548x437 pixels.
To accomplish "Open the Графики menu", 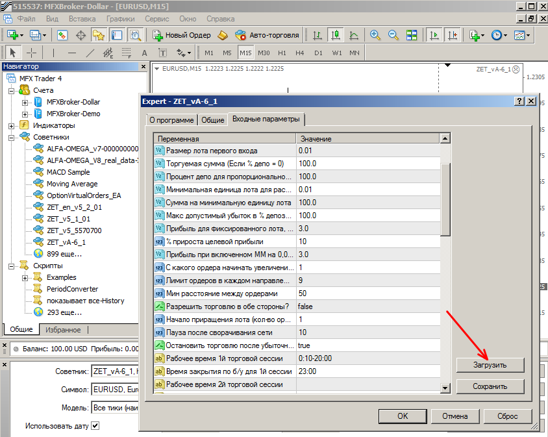I will pos(121,19).
